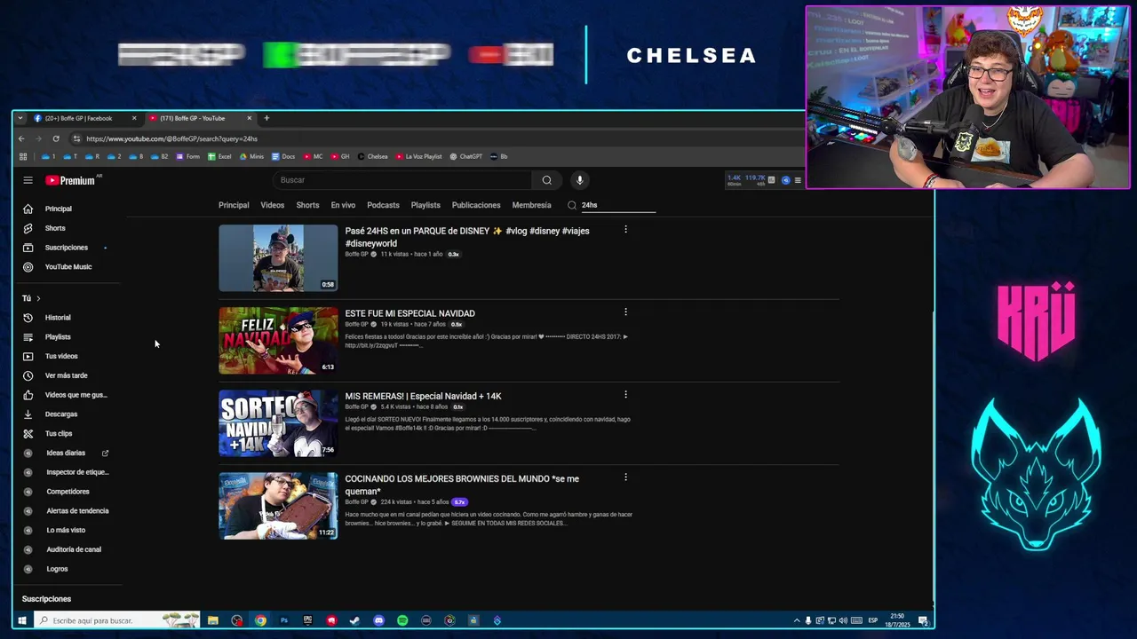
Task: Open the YouTube guide hamburger menu
Action: pos(28,180)
